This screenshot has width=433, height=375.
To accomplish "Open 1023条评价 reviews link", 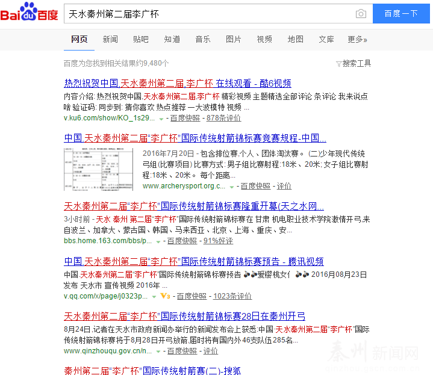I will click(232, 296).
